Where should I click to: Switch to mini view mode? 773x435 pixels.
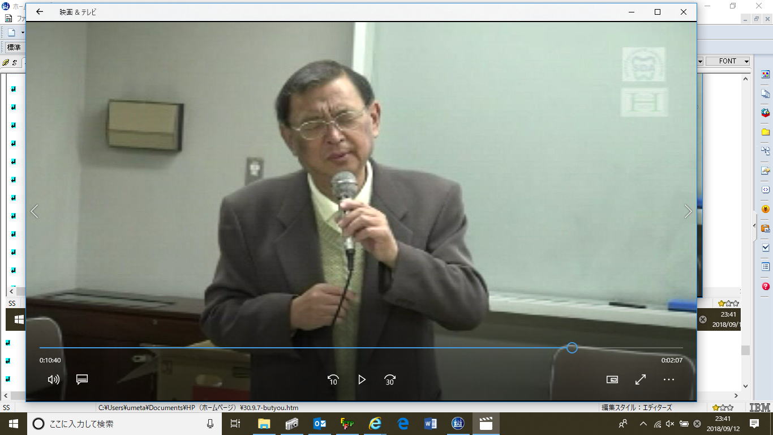point(612,379)
